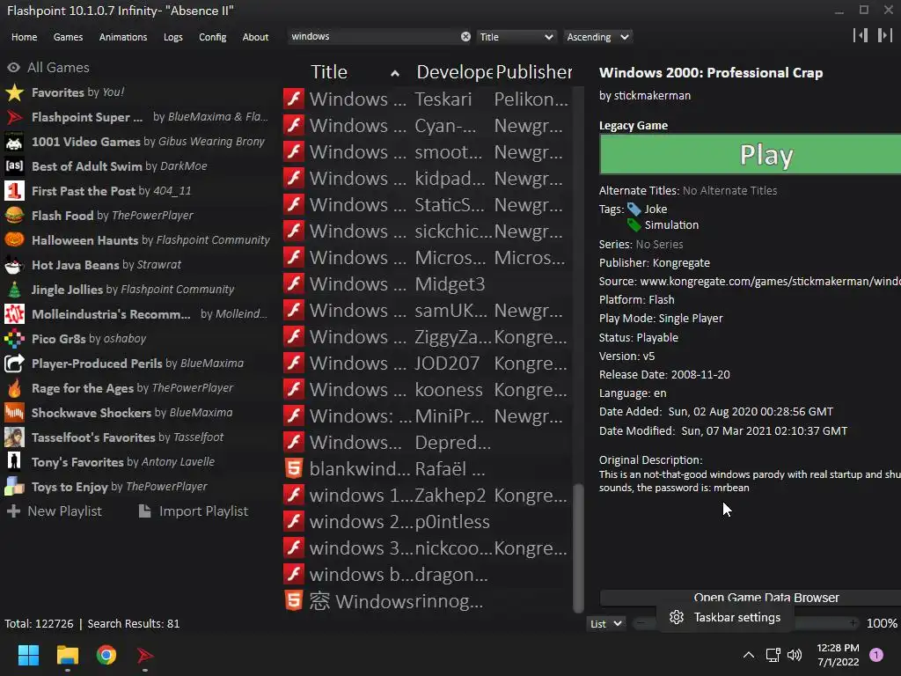The width and height of the screenshot is (901, 676).
Task: Open the Ascending order dropdown
Action: [597, 37]
